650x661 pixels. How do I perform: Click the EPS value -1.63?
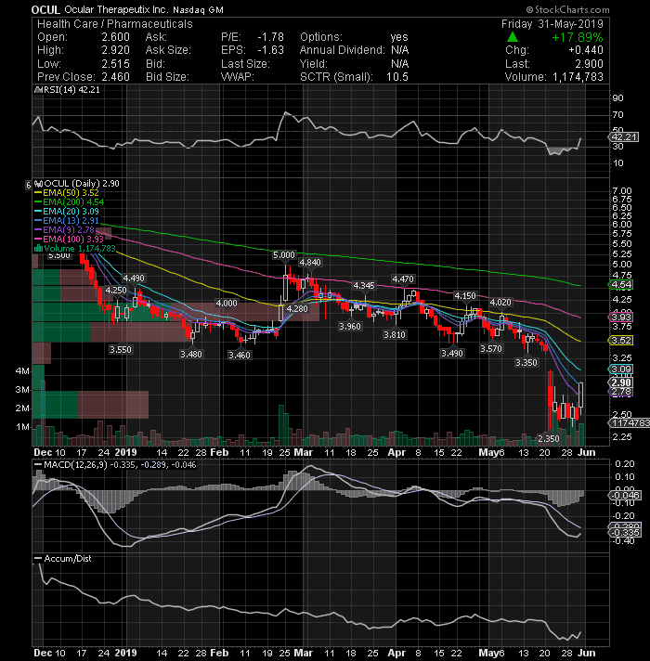(270, 50)
